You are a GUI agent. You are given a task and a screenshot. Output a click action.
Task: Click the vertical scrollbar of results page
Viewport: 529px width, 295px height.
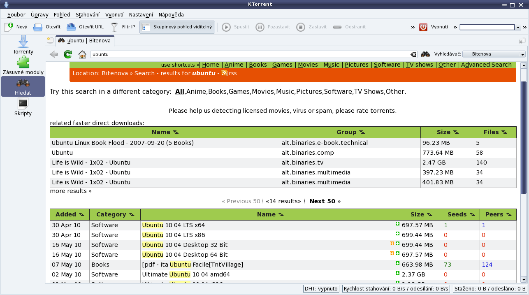point(523,138)
